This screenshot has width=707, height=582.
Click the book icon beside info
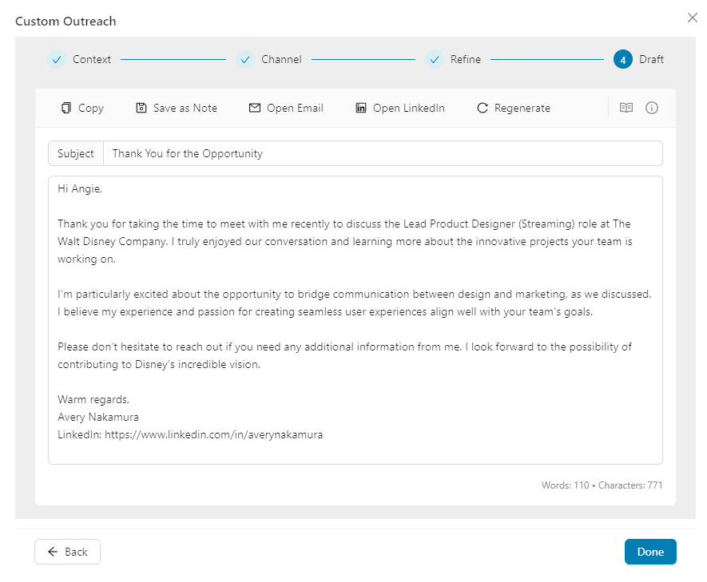click(x=626, y=108)
